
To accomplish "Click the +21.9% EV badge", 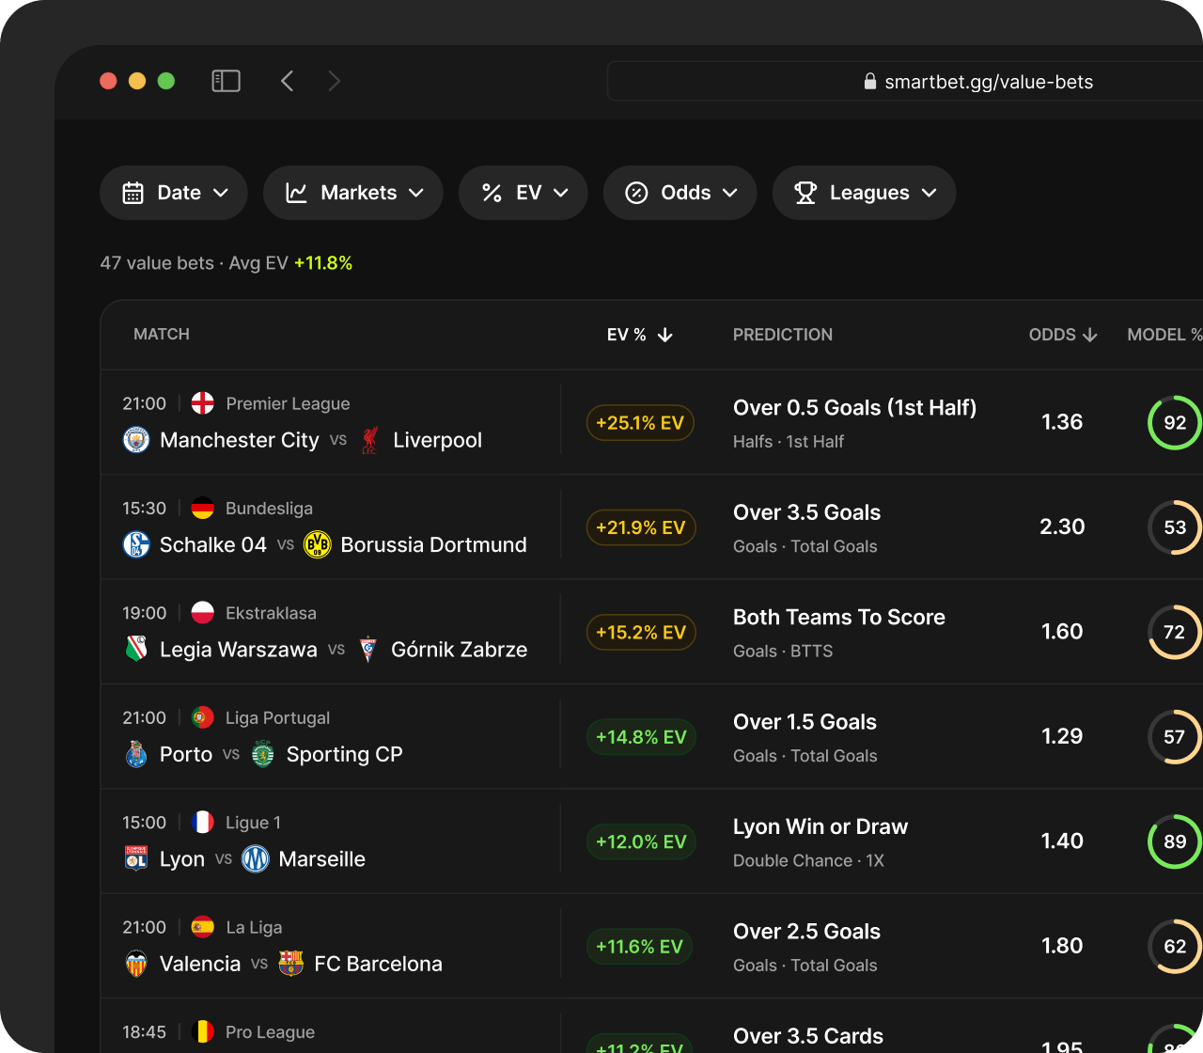I will click(x=641, y=527).
